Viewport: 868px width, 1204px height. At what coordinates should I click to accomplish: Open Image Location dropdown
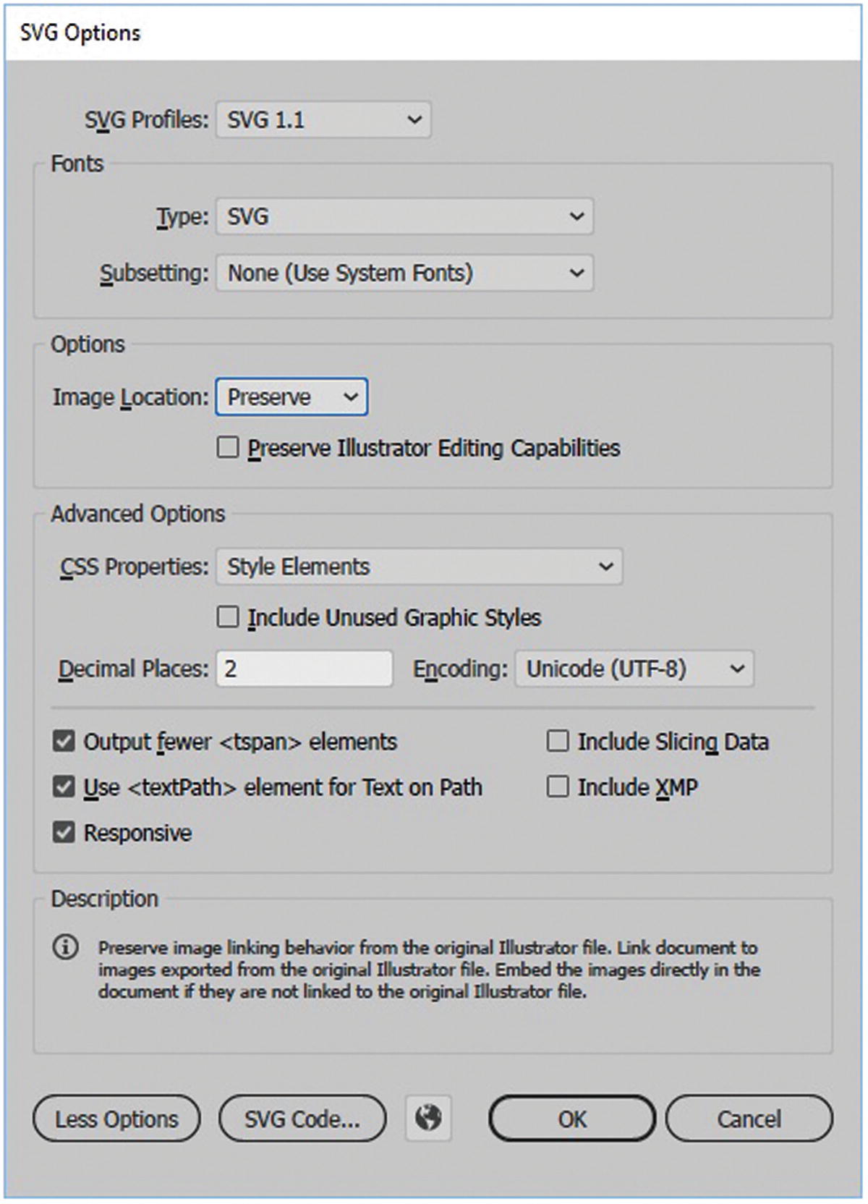coord(292,397)
